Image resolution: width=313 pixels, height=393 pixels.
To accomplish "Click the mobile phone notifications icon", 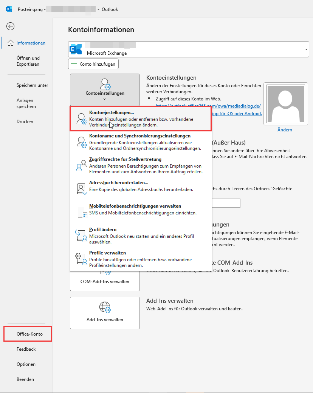I will point(82,212).
